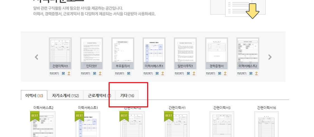Download 인터넷IT as Word file
This screenshot has height=137, width=314.
click(95, 73)
